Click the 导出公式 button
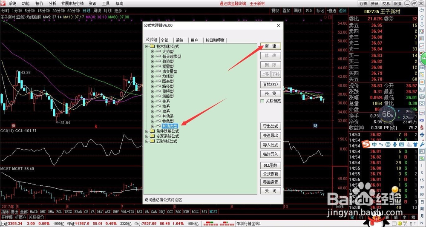426x227 pixels. pyautogui.click(x=271, y=126)
